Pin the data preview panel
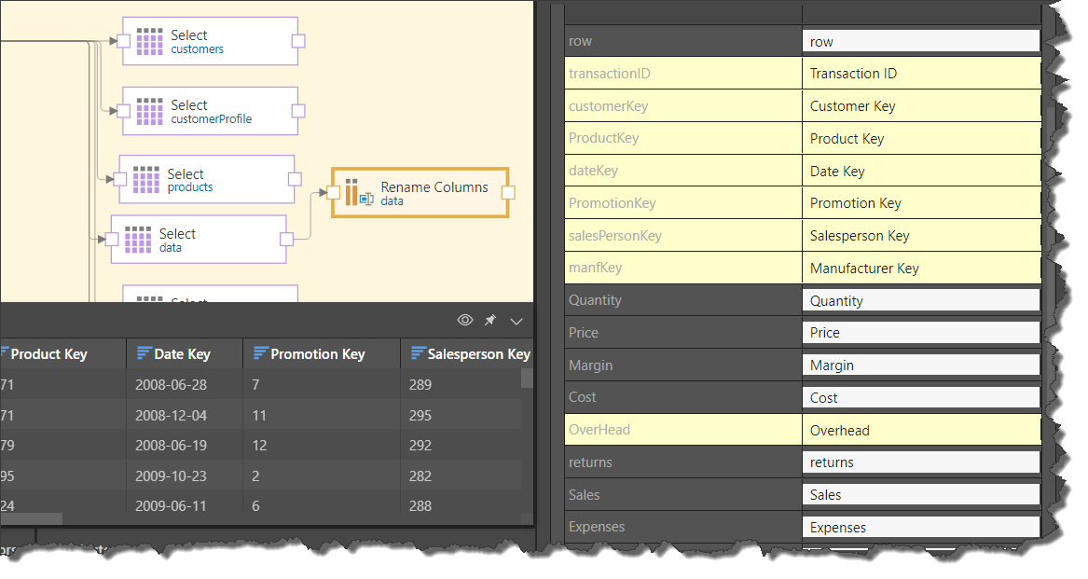The width and height of the screenshot is (1088, 579). (x=490, y=321)
